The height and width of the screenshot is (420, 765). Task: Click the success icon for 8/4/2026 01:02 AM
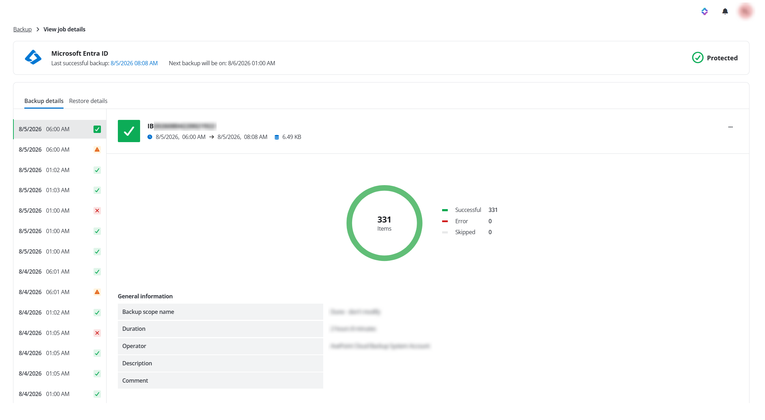pyautogui.click(x=97, y=313)
